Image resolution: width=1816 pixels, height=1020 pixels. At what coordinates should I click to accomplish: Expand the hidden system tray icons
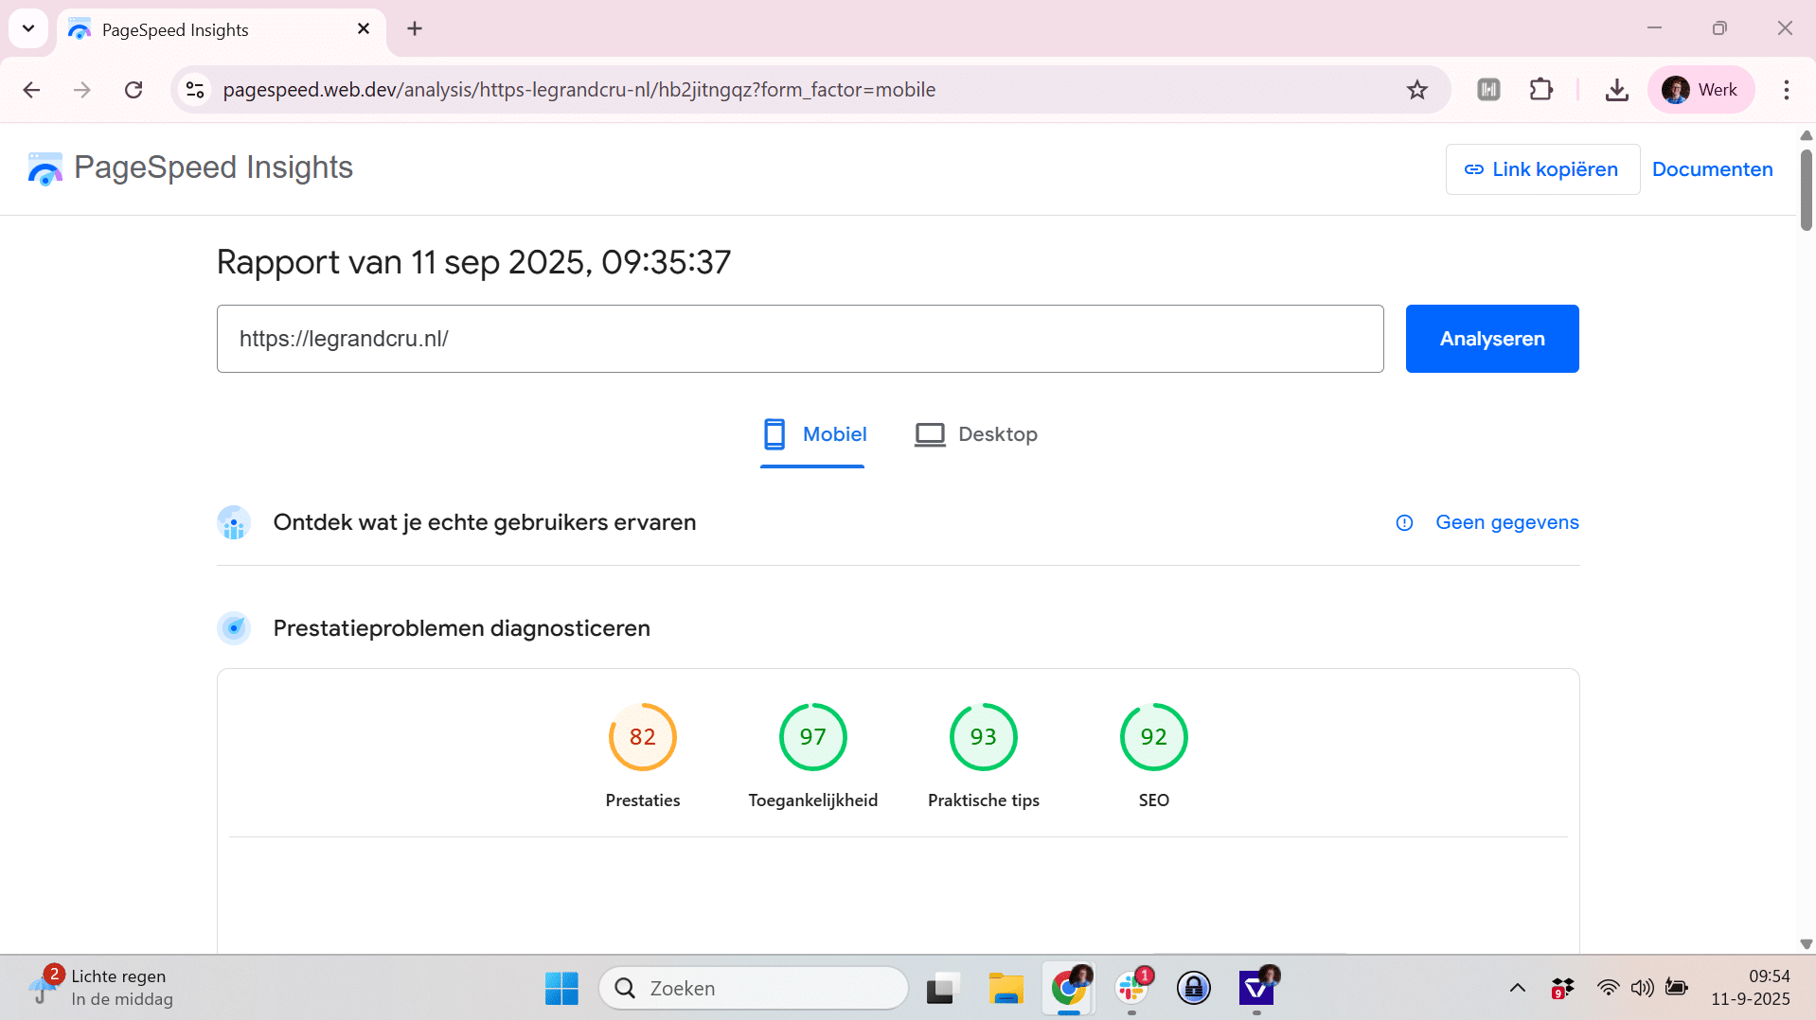pos(1517,988)
